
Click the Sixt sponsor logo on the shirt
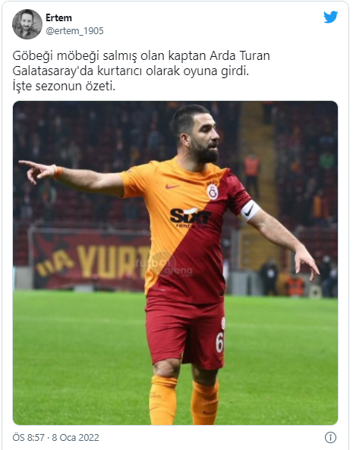pyautogui.click(x=191, y=218)
